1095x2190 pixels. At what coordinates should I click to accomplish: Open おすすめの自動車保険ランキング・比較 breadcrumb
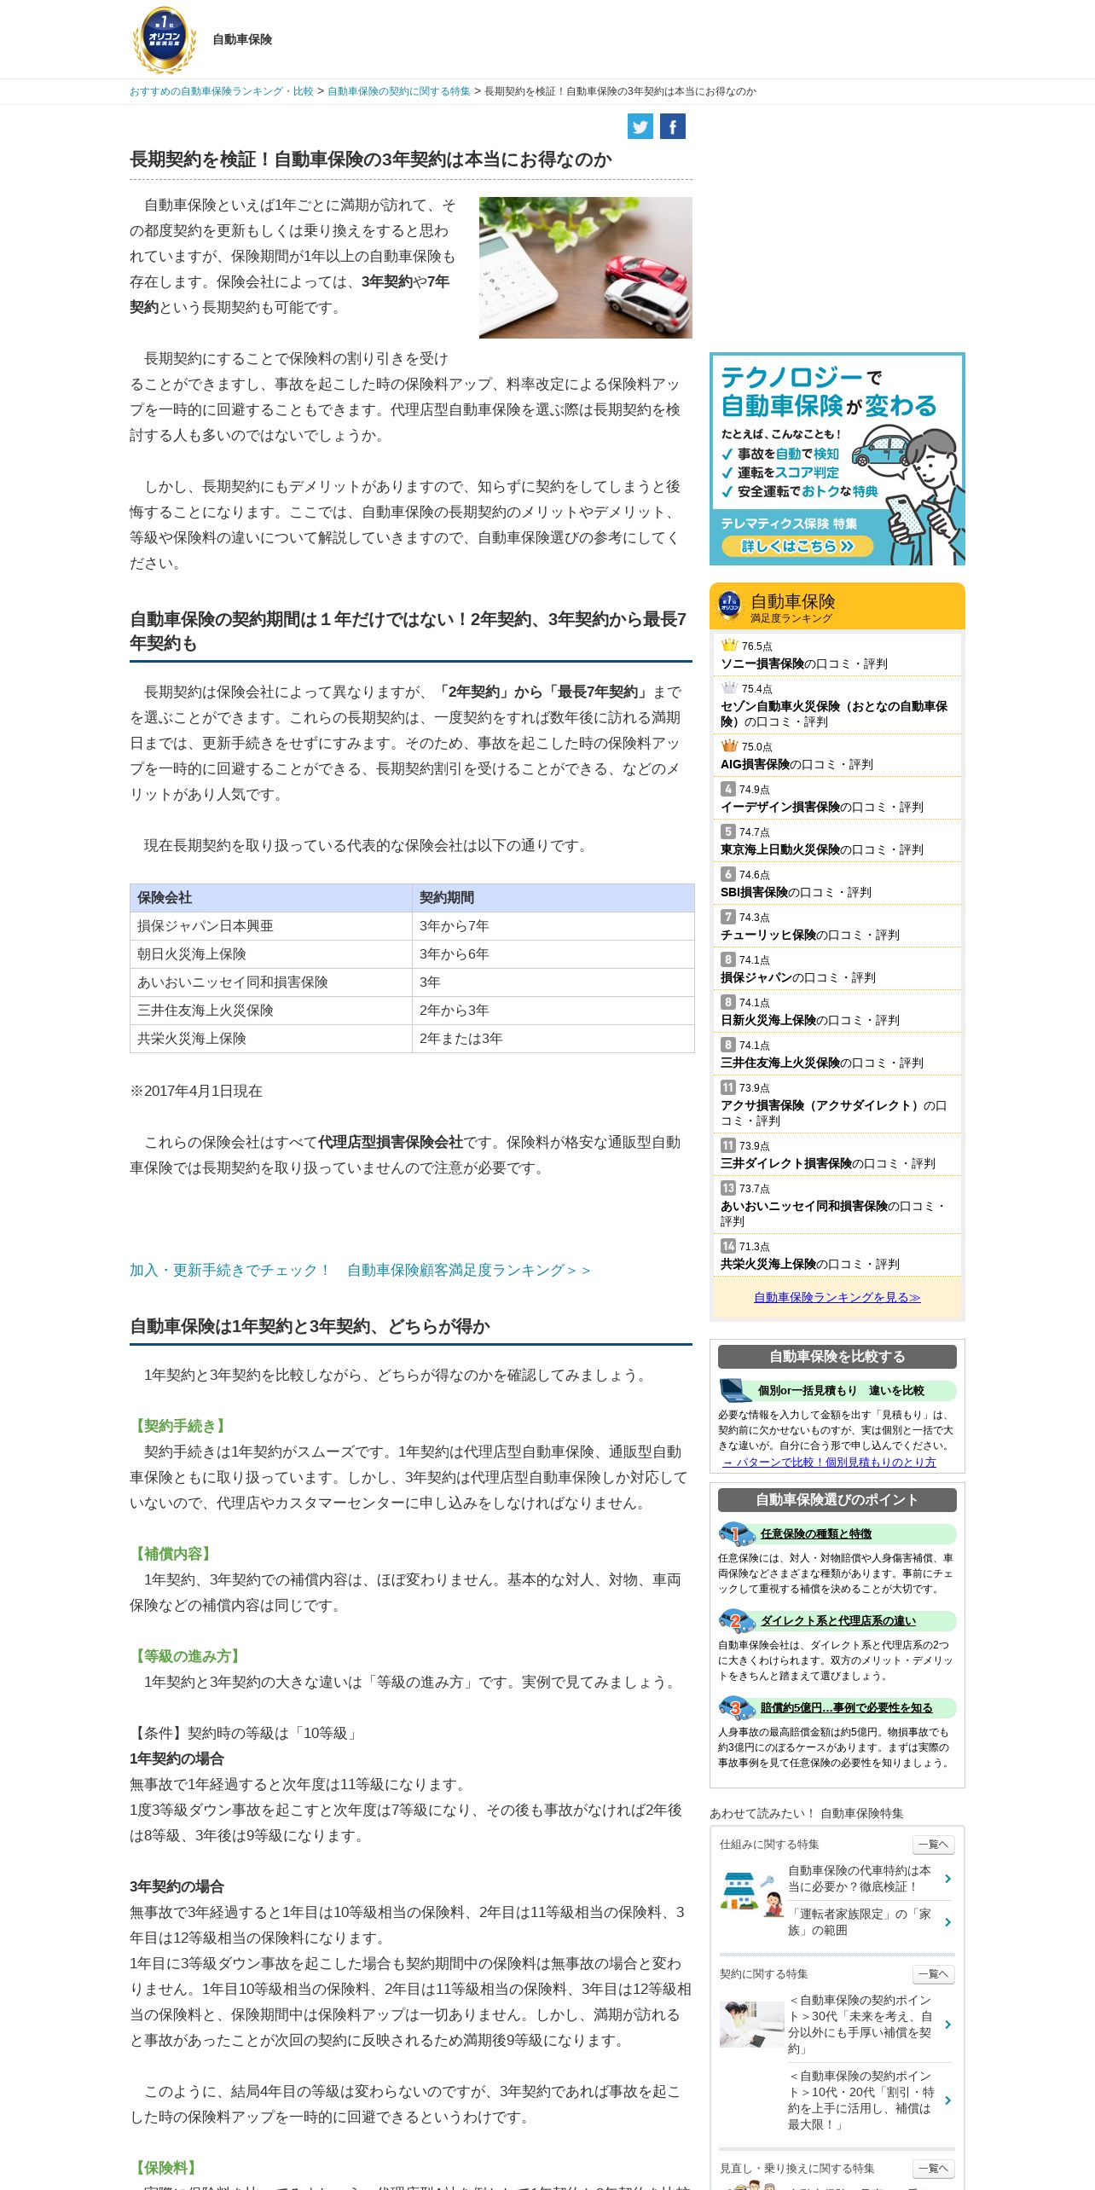222,91
